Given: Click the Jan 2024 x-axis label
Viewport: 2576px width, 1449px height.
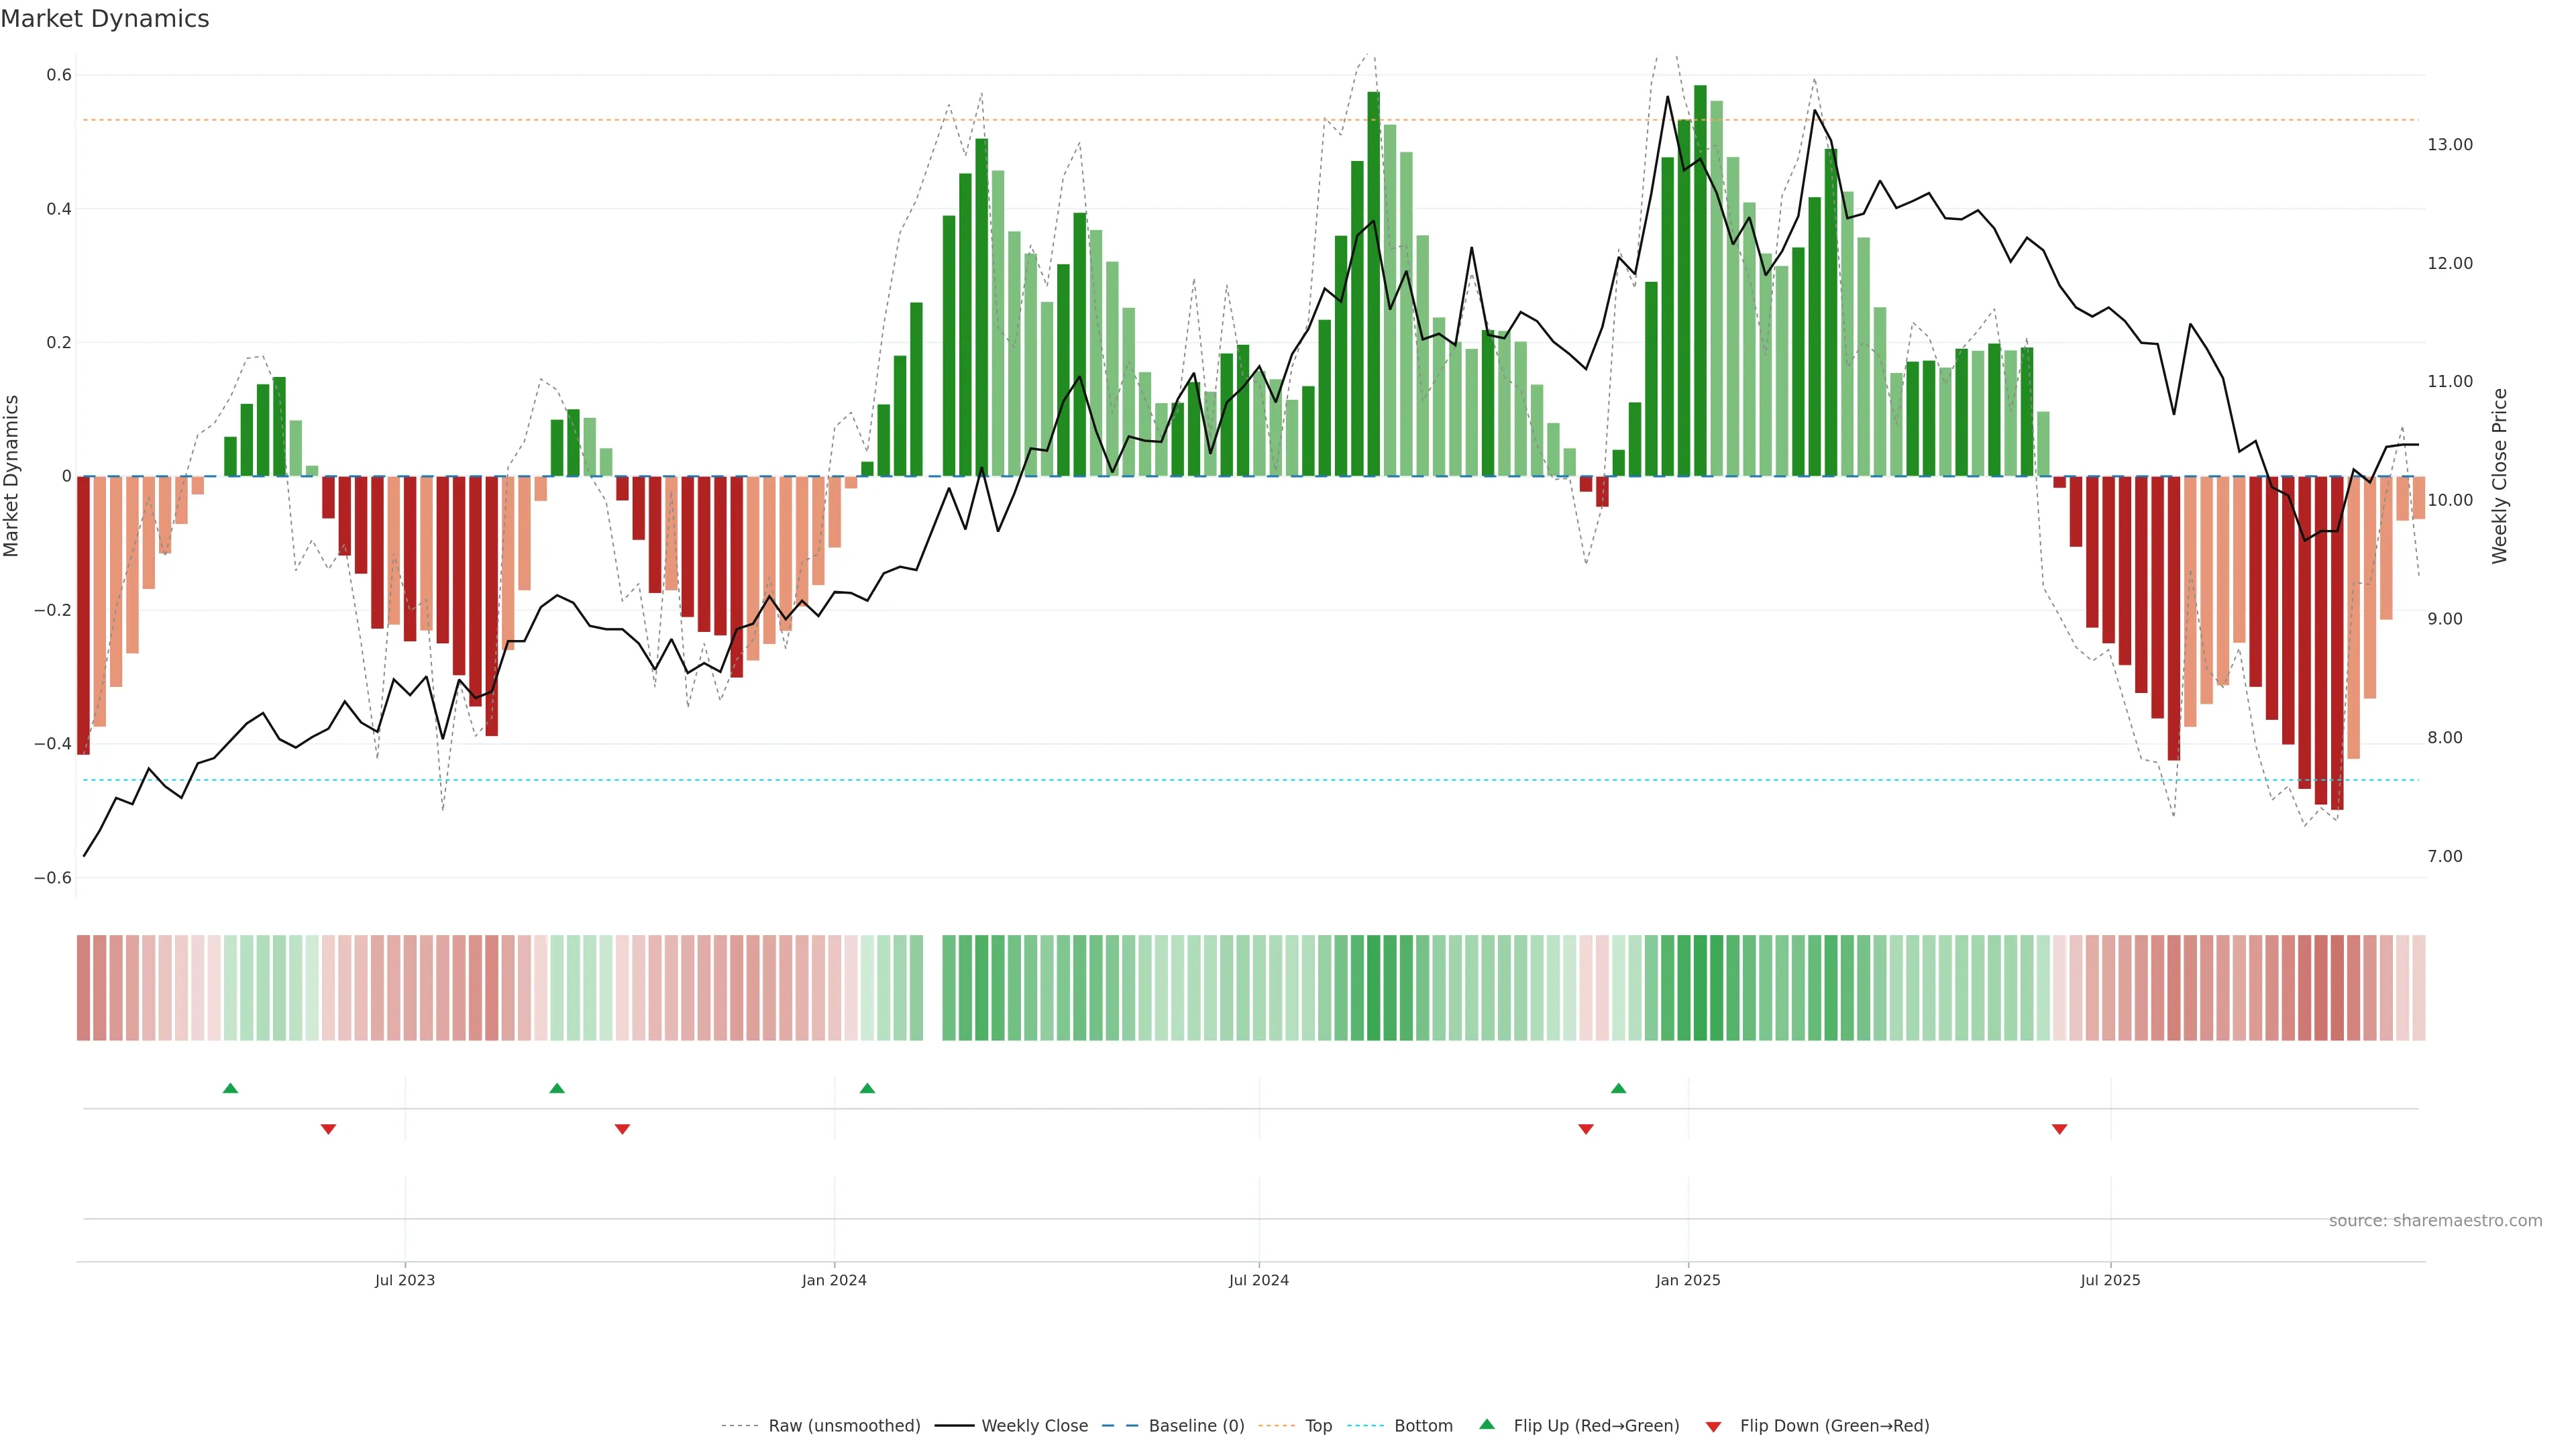Looking at the screenshot, I should 834,1280.
